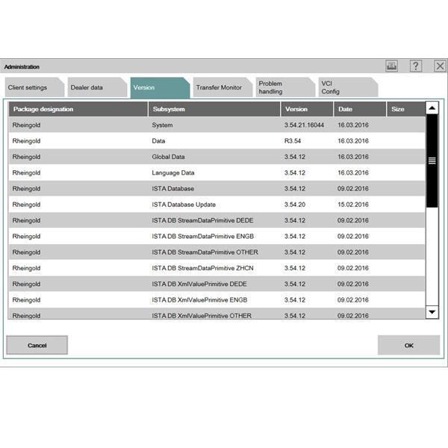
Task: Select ISTA DB StreamDataPrimitive ZHCN row
Action: pyautogui.click(x=217, y=268)
